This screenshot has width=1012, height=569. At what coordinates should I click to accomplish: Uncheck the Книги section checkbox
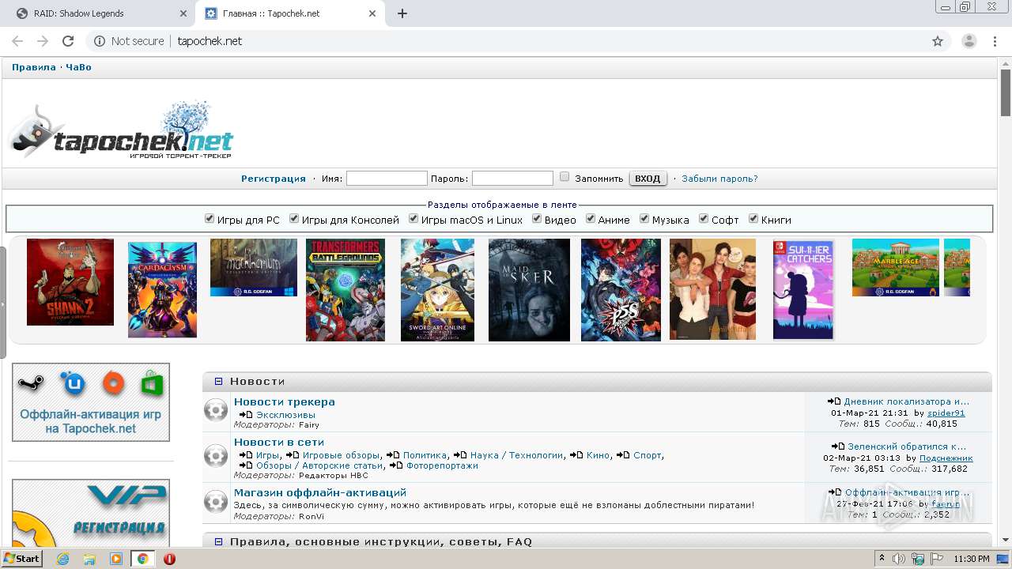(x=753, y=219)
